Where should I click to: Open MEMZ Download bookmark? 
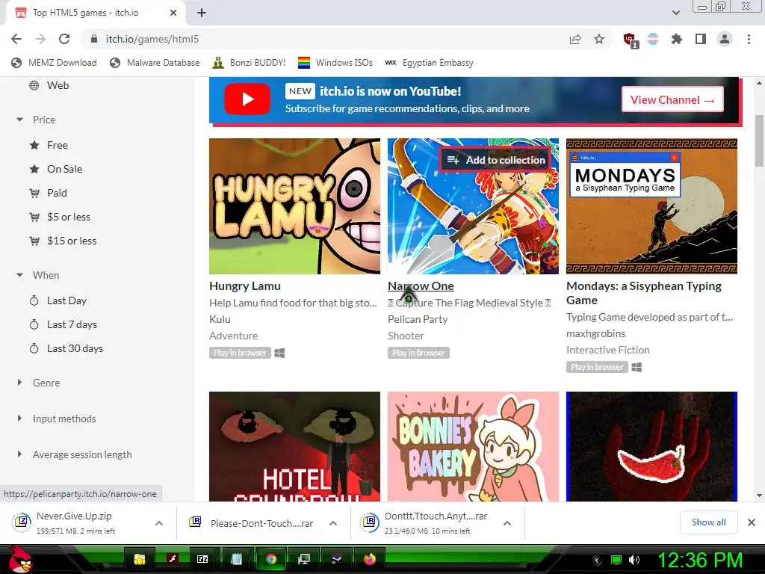54,63
